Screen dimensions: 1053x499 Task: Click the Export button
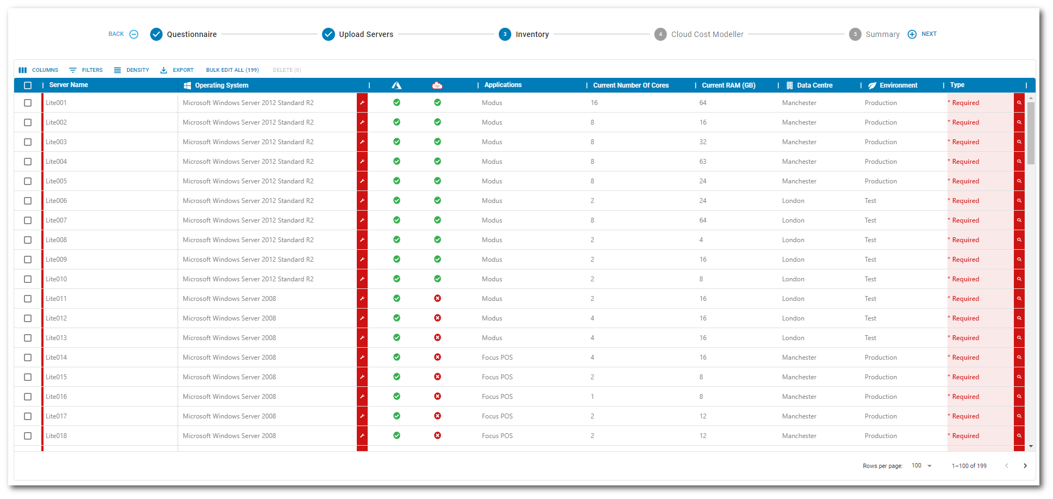pos(177,70)
